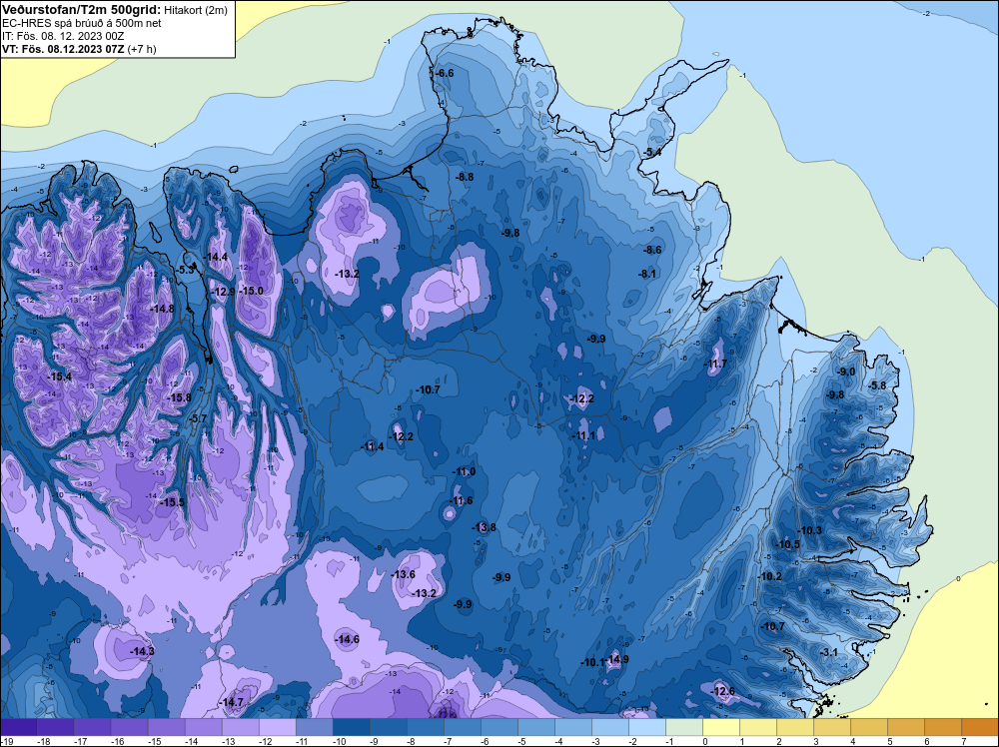The image size is (999, 747).
Task: Select the -8.1 temperature reading
Action: [647, 274]
